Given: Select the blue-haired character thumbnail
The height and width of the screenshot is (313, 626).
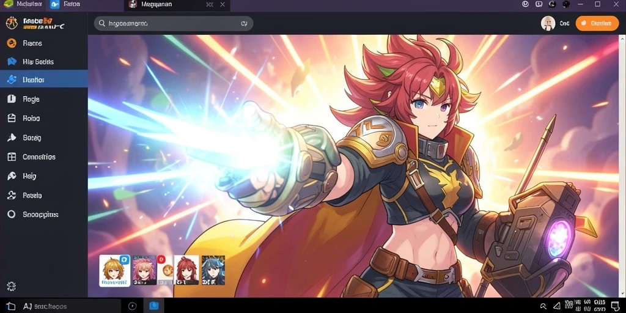Looking at the screenshot, I should tap(213, 270).
